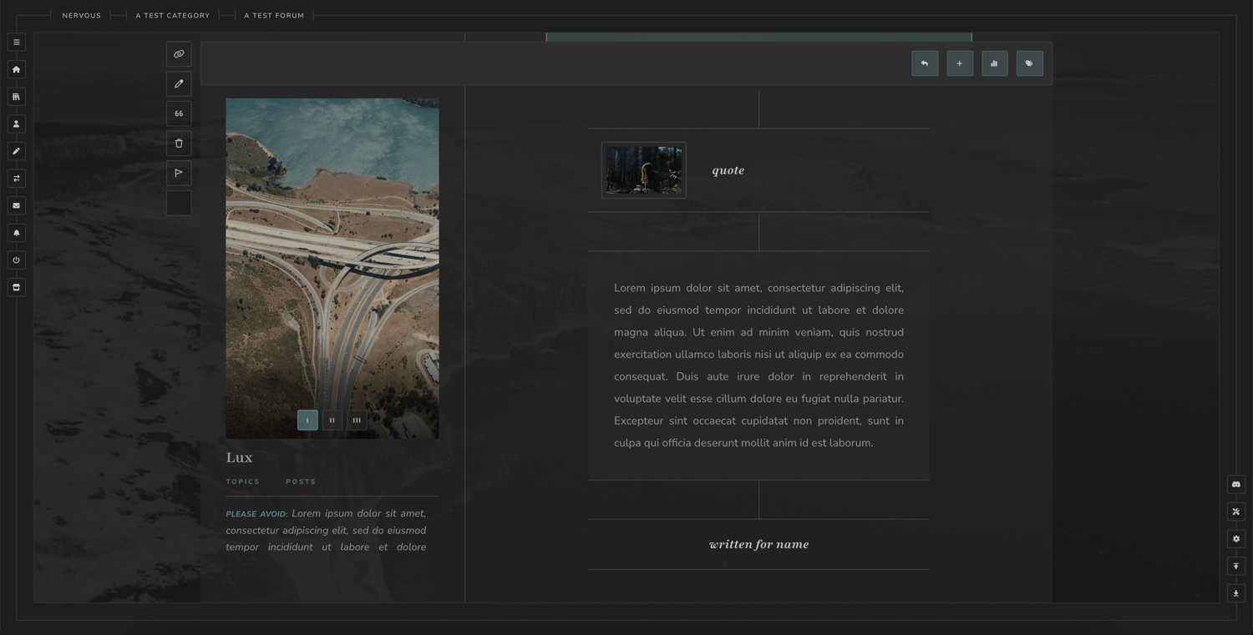1253x635 pixels.
Task: Open the hamburger menu in left sidebar
Action: point(16,43)
